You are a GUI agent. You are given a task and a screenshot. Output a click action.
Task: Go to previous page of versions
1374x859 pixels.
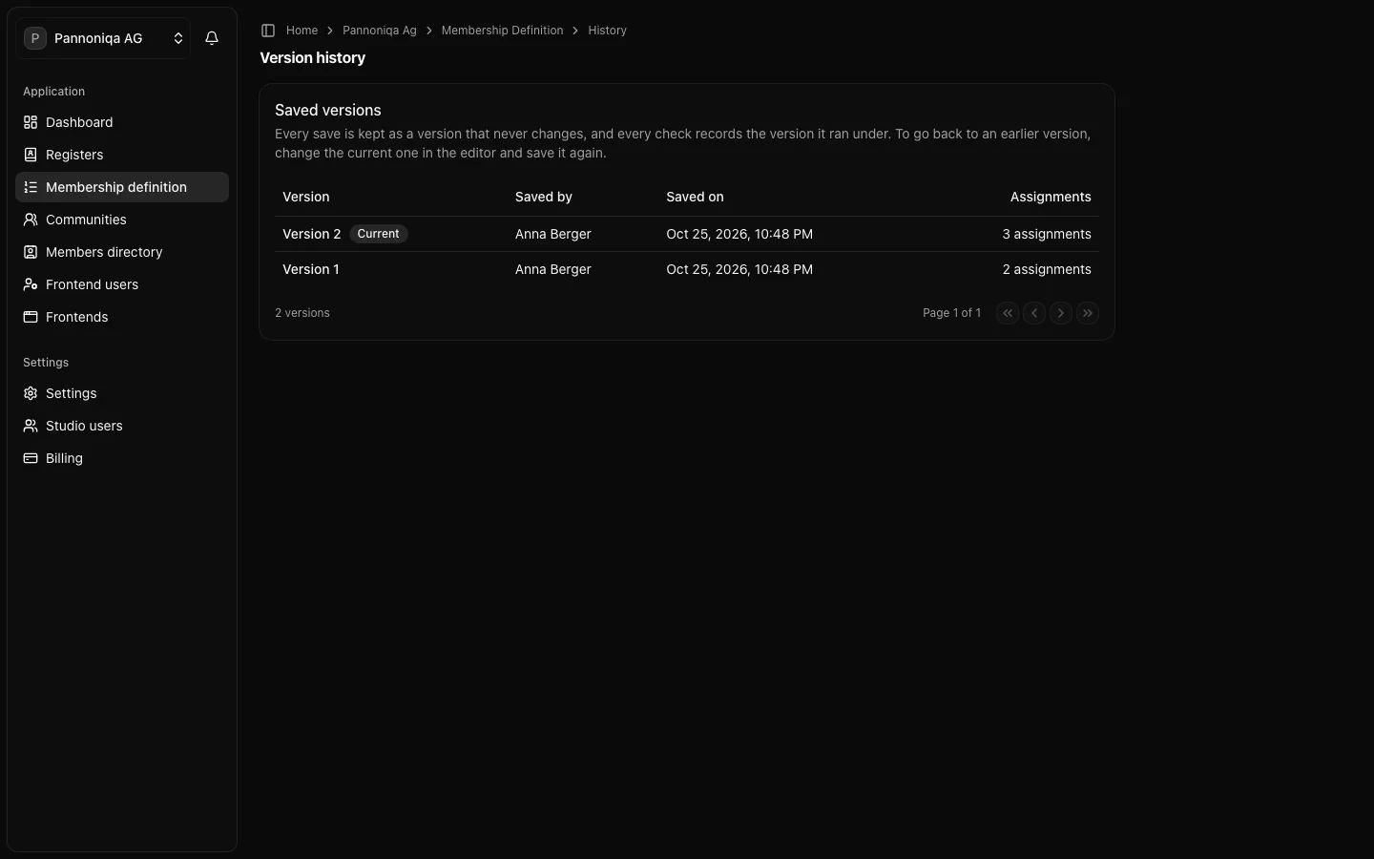[1034, 313]
